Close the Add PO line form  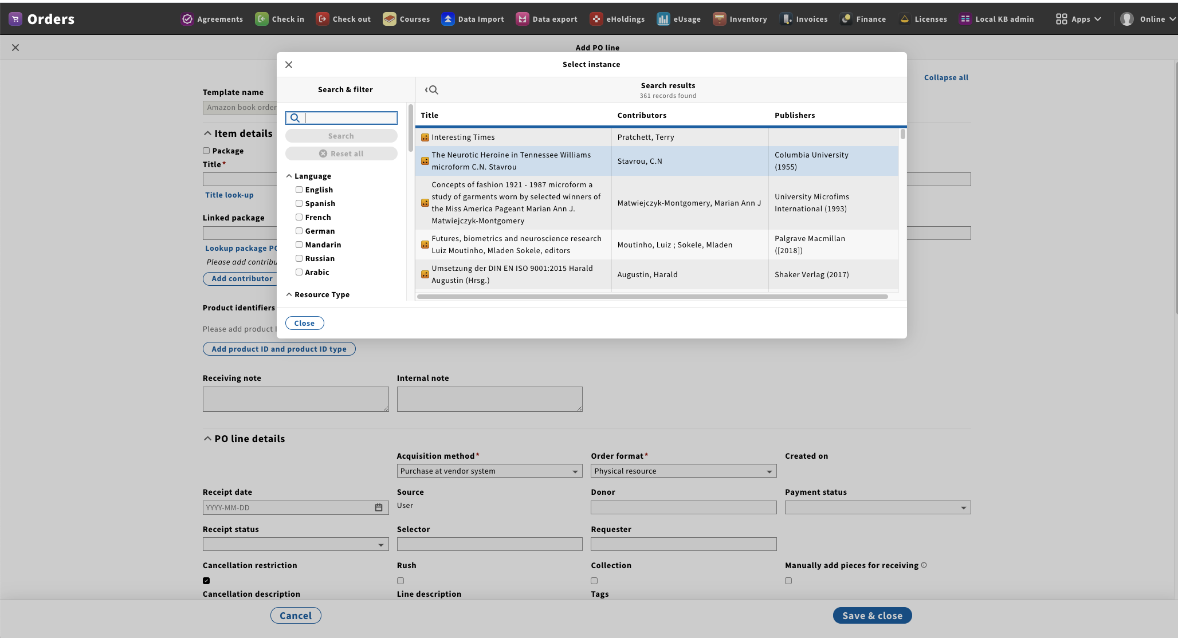[x=15, y=48]
